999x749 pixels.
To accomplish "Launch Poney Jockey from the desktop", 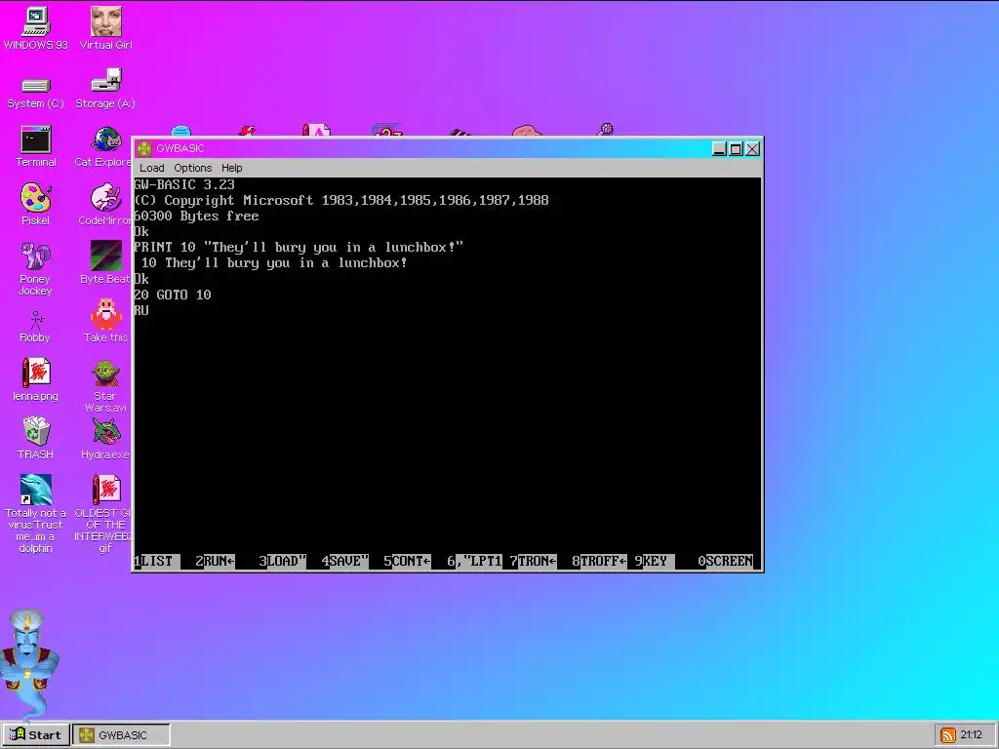I will [35, 269].
